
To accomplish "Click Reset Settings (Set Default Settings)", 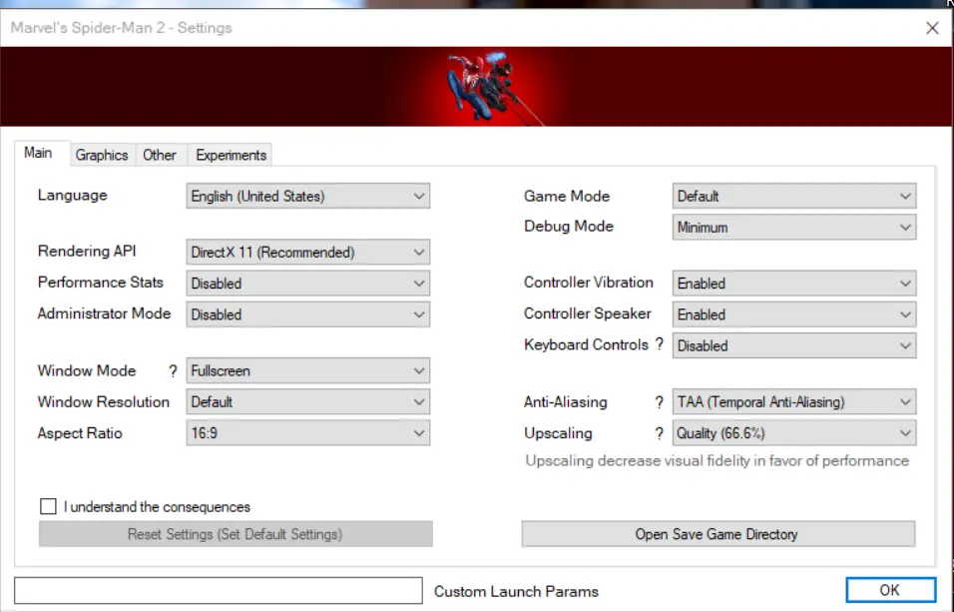I will (x=236, y=534).
